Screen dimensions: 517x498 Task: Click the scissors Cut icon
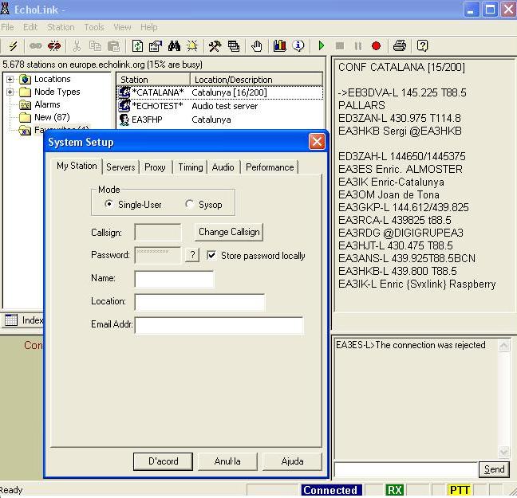tap(77, 45)
